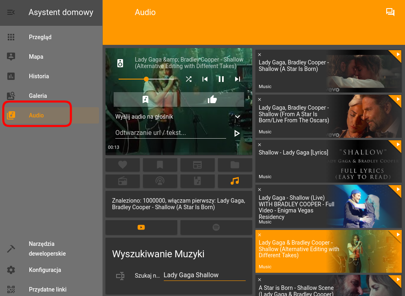Remove A Star is Born Shallow Scene item
405x296 pixels.
(260, 280)
